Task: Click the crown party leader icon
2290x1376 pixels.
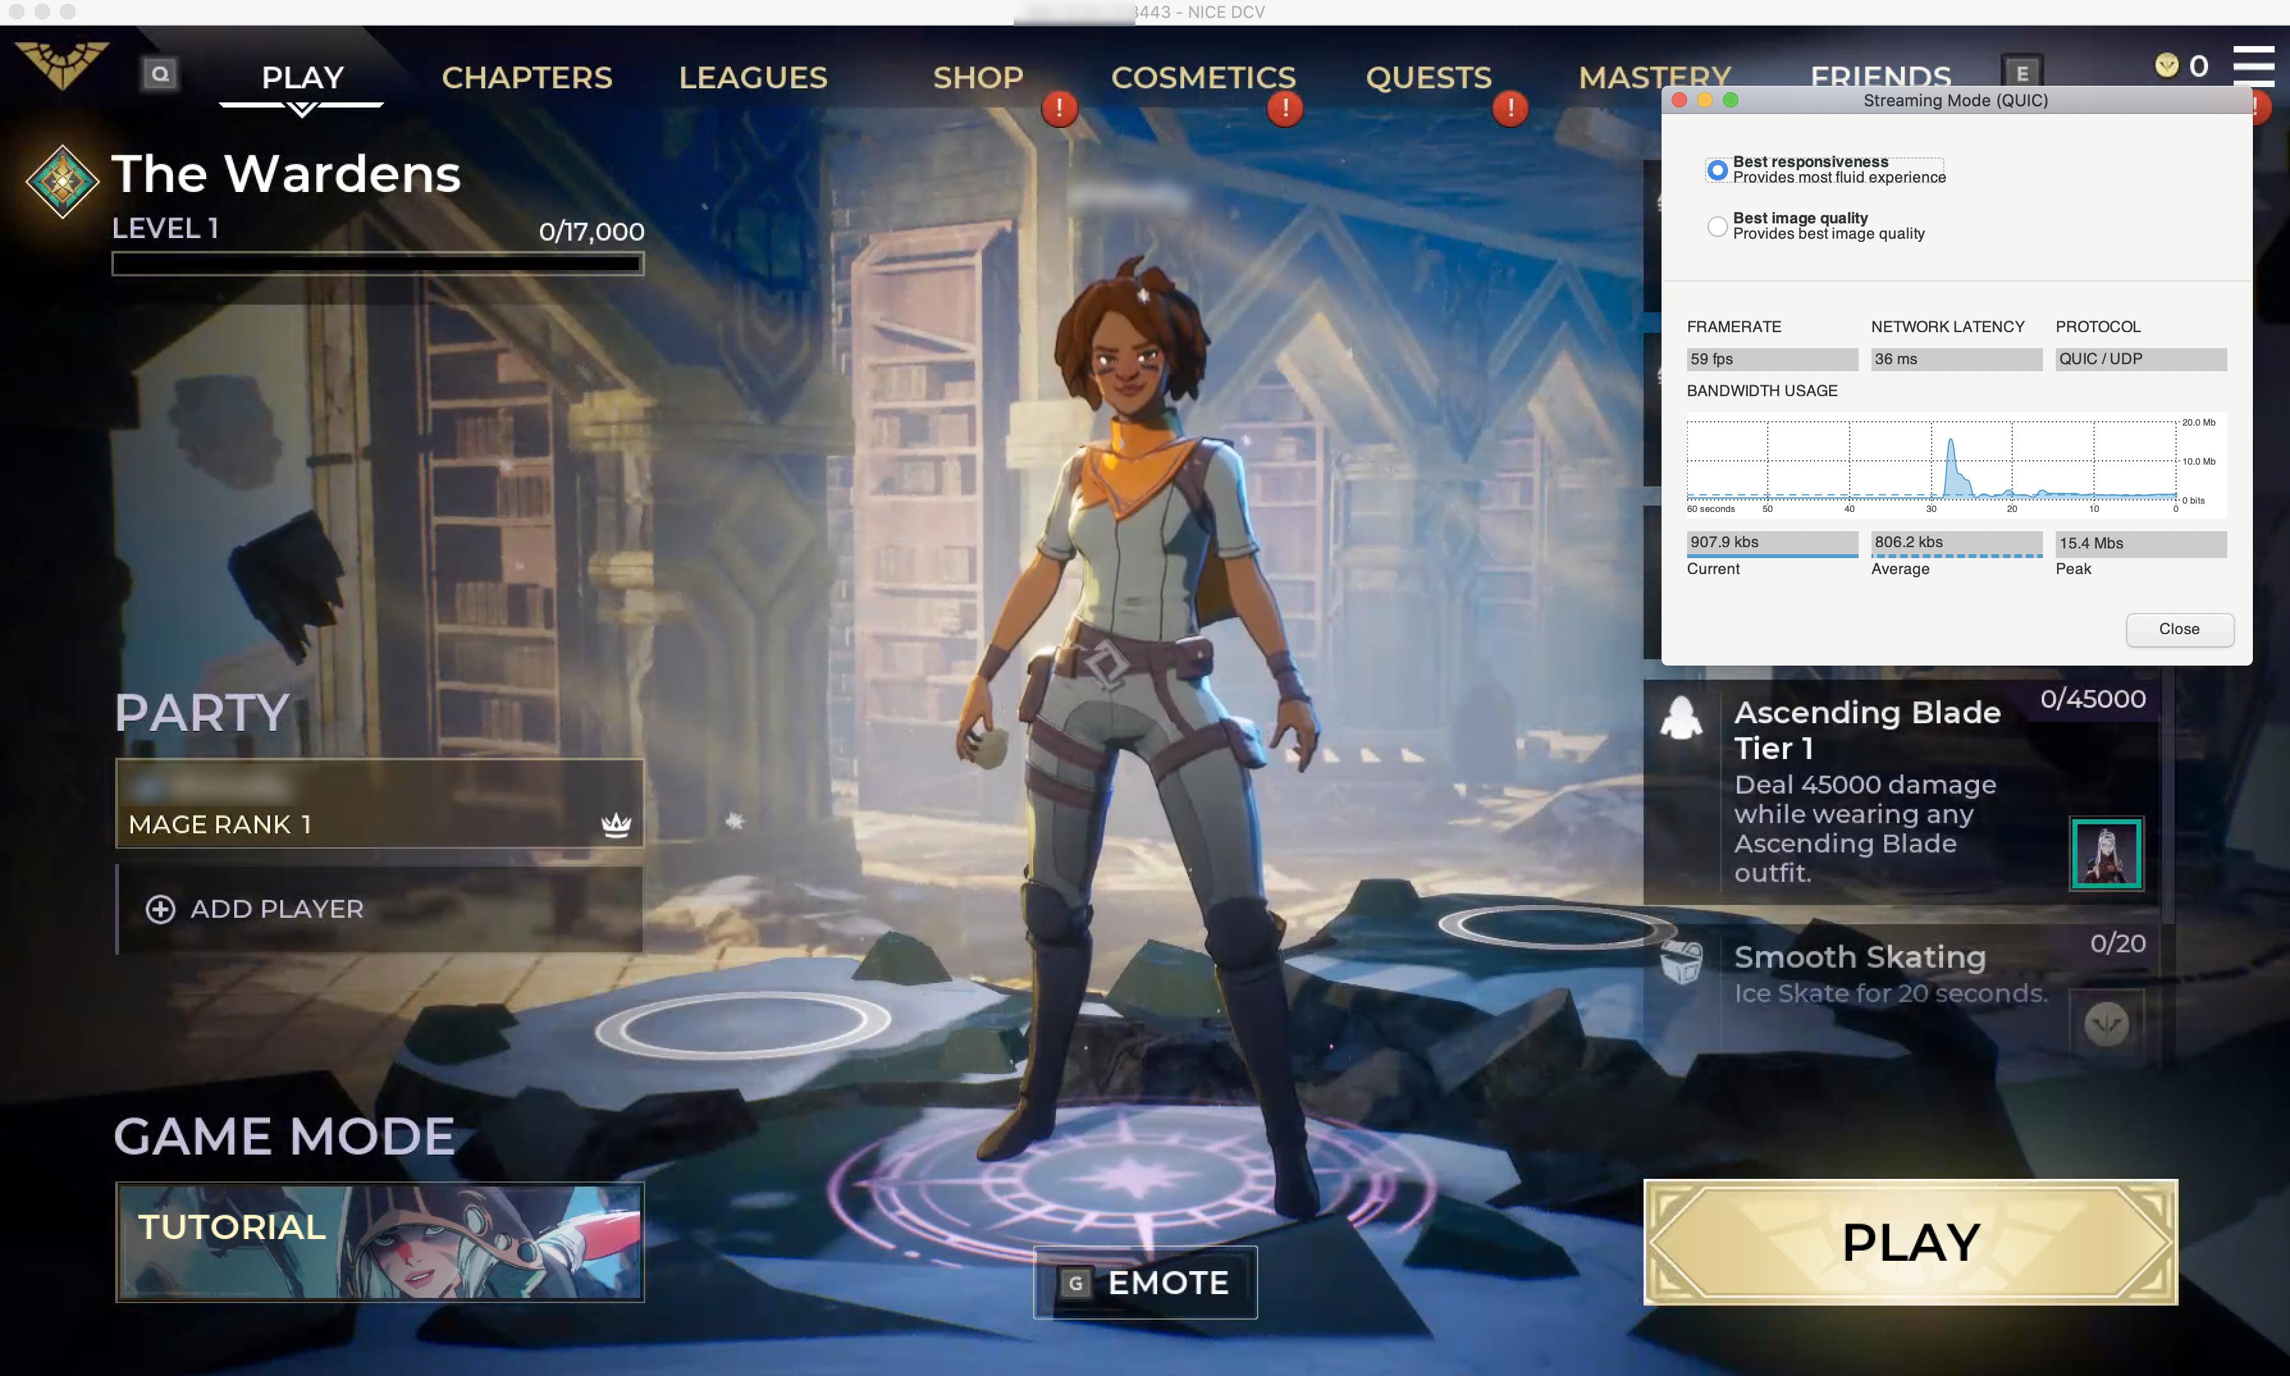Action: click(616, 824)
